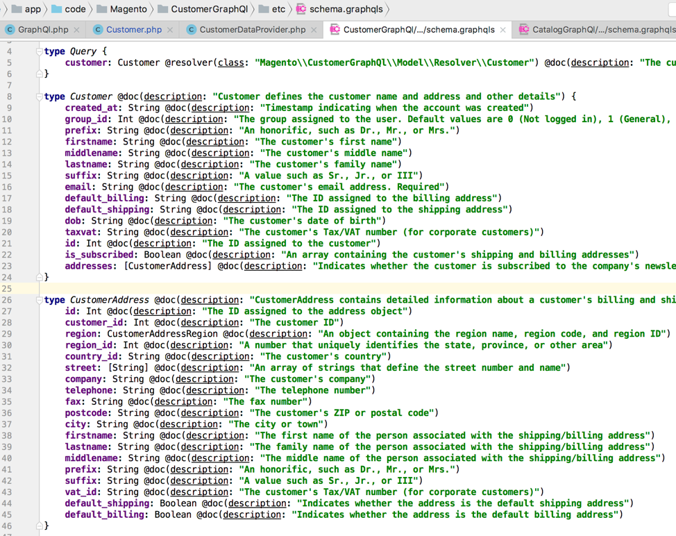
Task: Click the code folder icon in breadcrumb
Action: pos(56,9)
